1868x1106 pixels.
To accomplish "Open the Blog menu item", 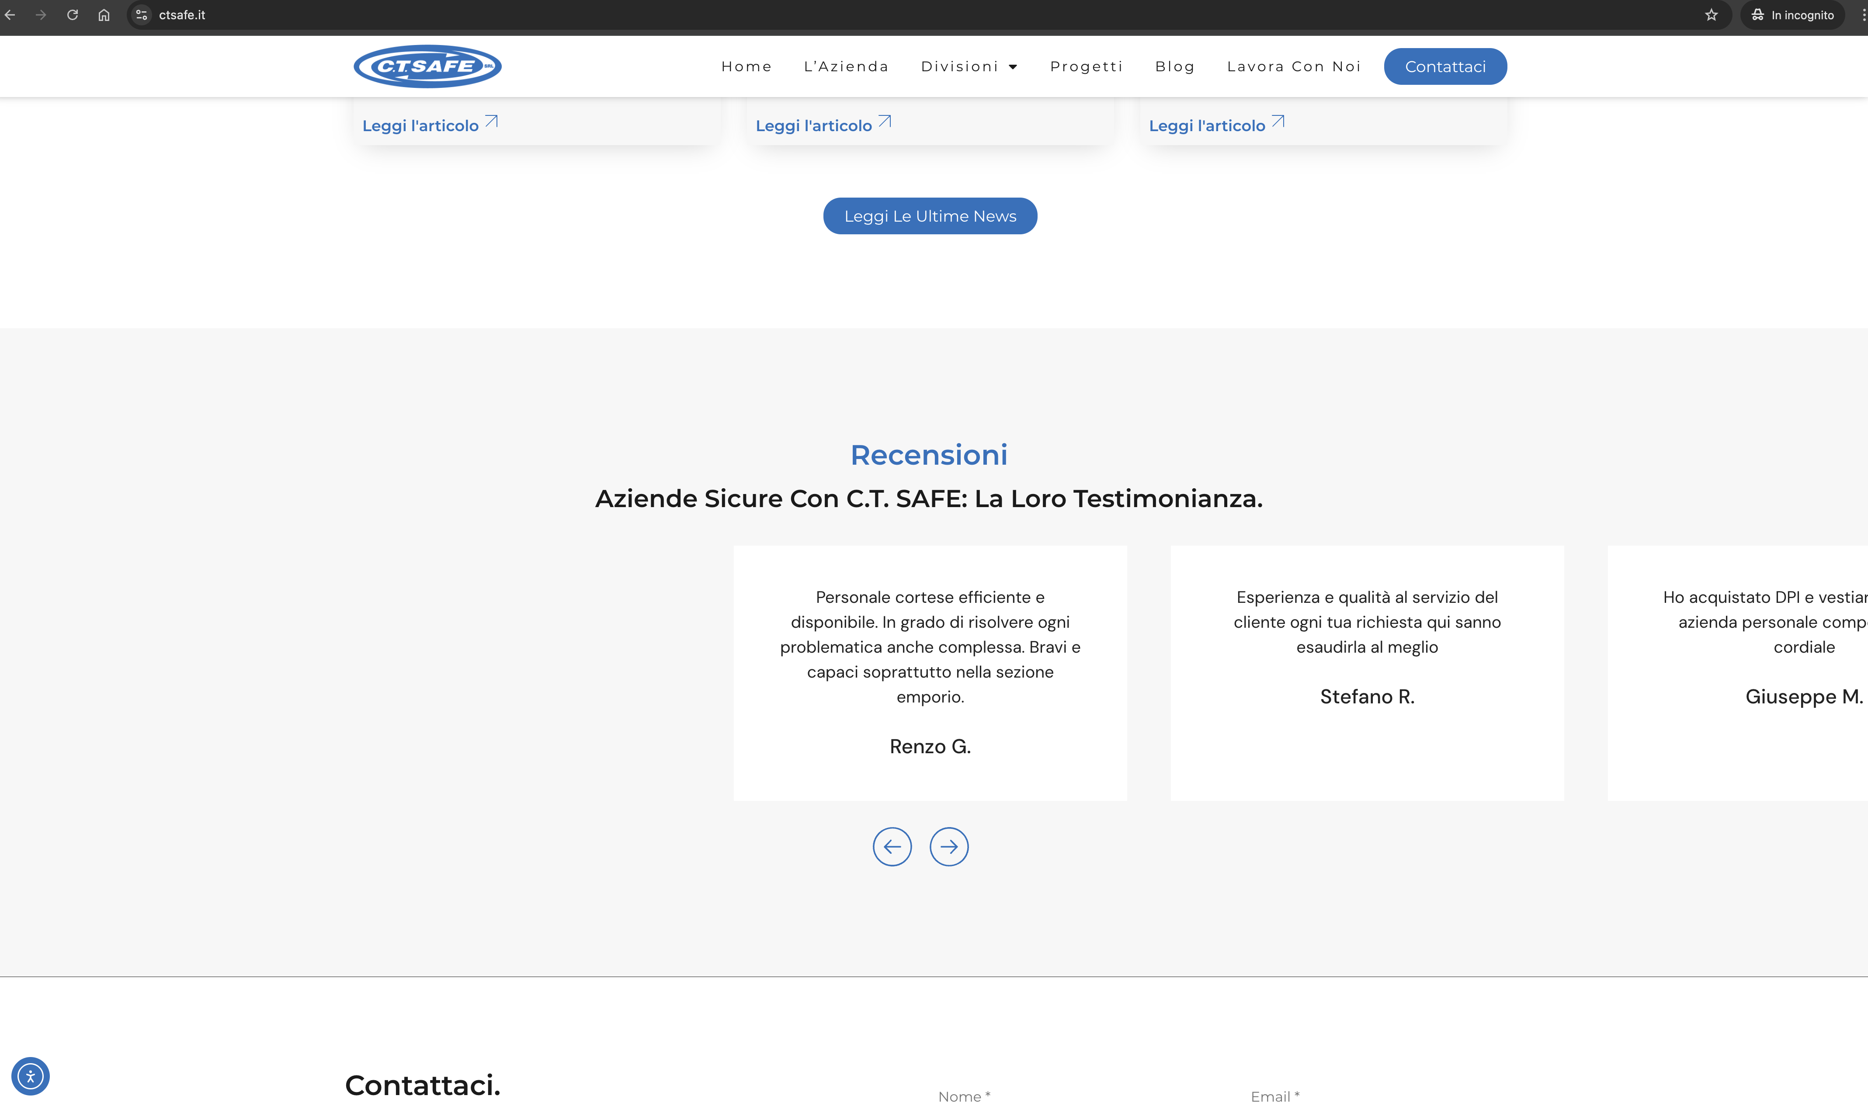I will (x=1174, y=67).
